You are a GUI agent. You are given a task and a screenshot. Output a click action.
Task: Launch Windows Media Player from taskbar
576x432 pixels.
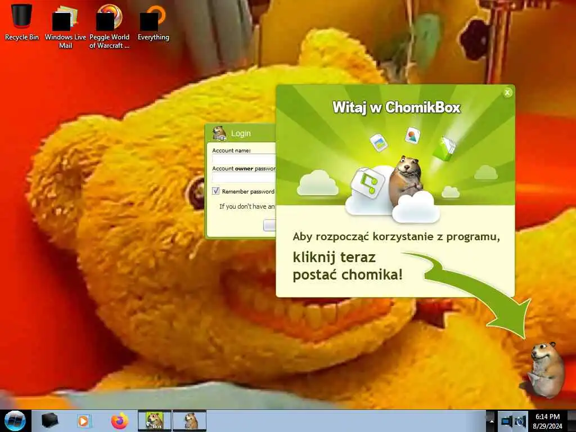84,421
